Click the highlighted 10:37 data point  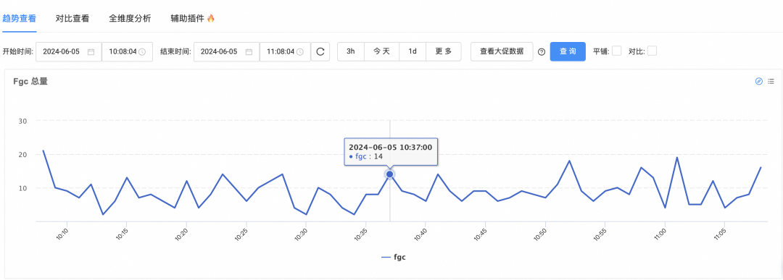click(x=389, y=174)
